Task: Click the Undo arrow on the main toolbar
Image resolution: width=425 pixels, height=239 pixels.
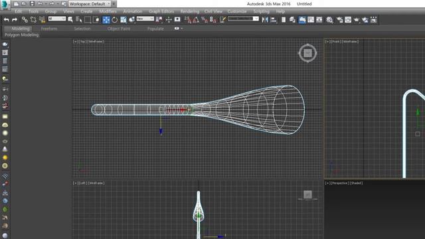Action: 6,19
